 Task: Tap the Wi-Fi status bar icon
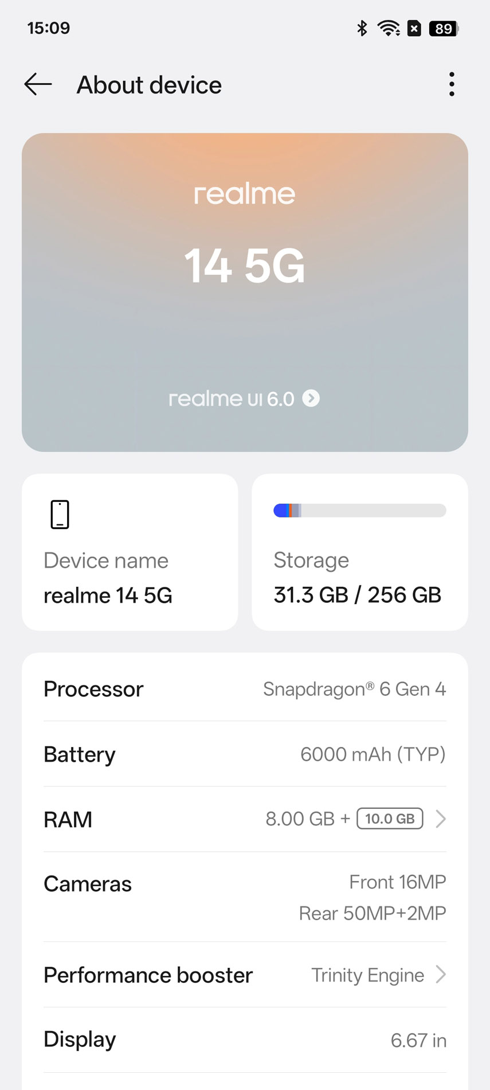389,28
